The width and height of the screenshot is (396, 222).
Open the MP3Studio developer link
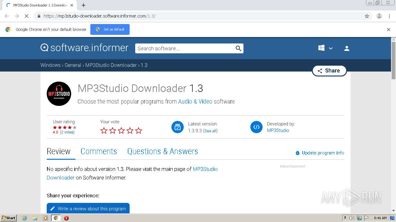point(278,130)
